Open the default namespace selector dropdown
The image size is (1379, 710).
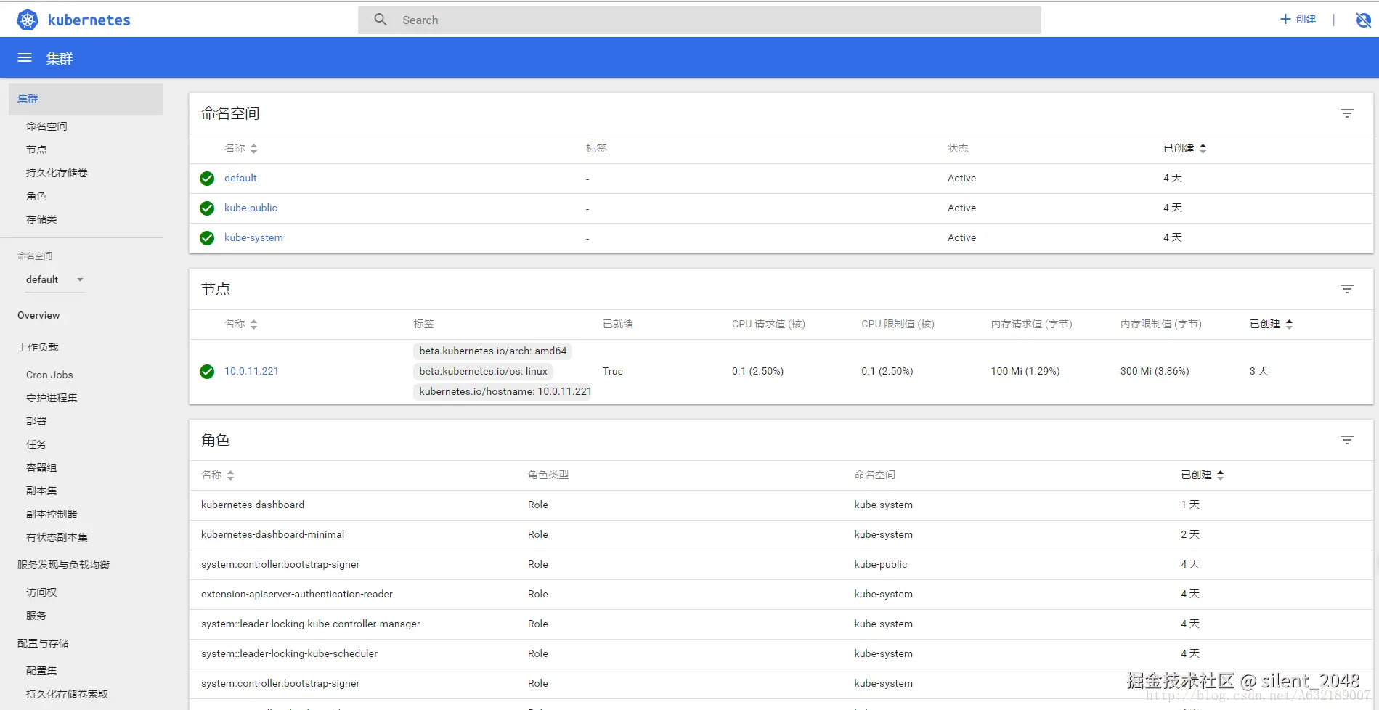click(x=55, y=279)
